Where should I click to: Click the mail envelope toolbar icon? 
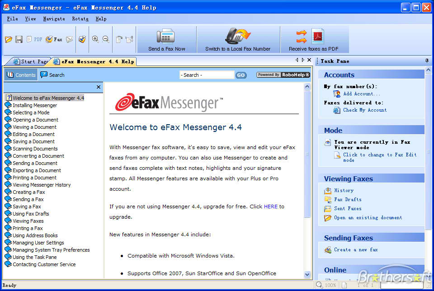(70, 40)
